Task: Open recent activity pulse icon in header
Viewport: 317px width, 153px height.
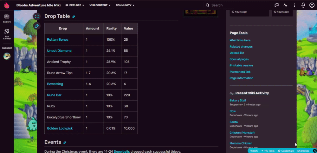Action: coord(285,5)
